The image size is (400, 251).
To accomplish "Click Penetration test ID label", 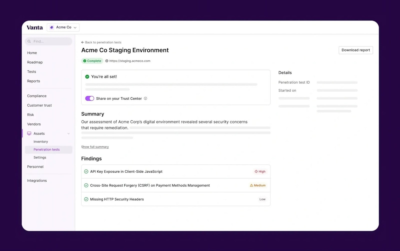I will (294, 82).
